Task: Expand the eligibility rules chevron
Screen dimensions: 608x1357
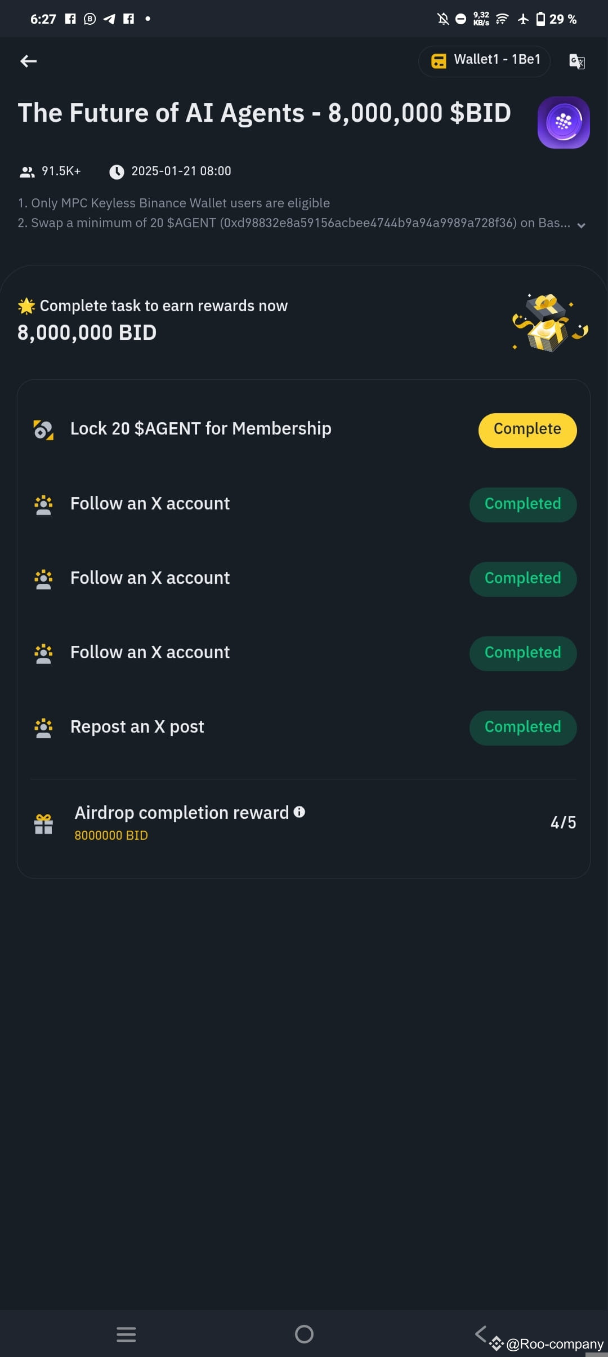Action: coord(582,225)
